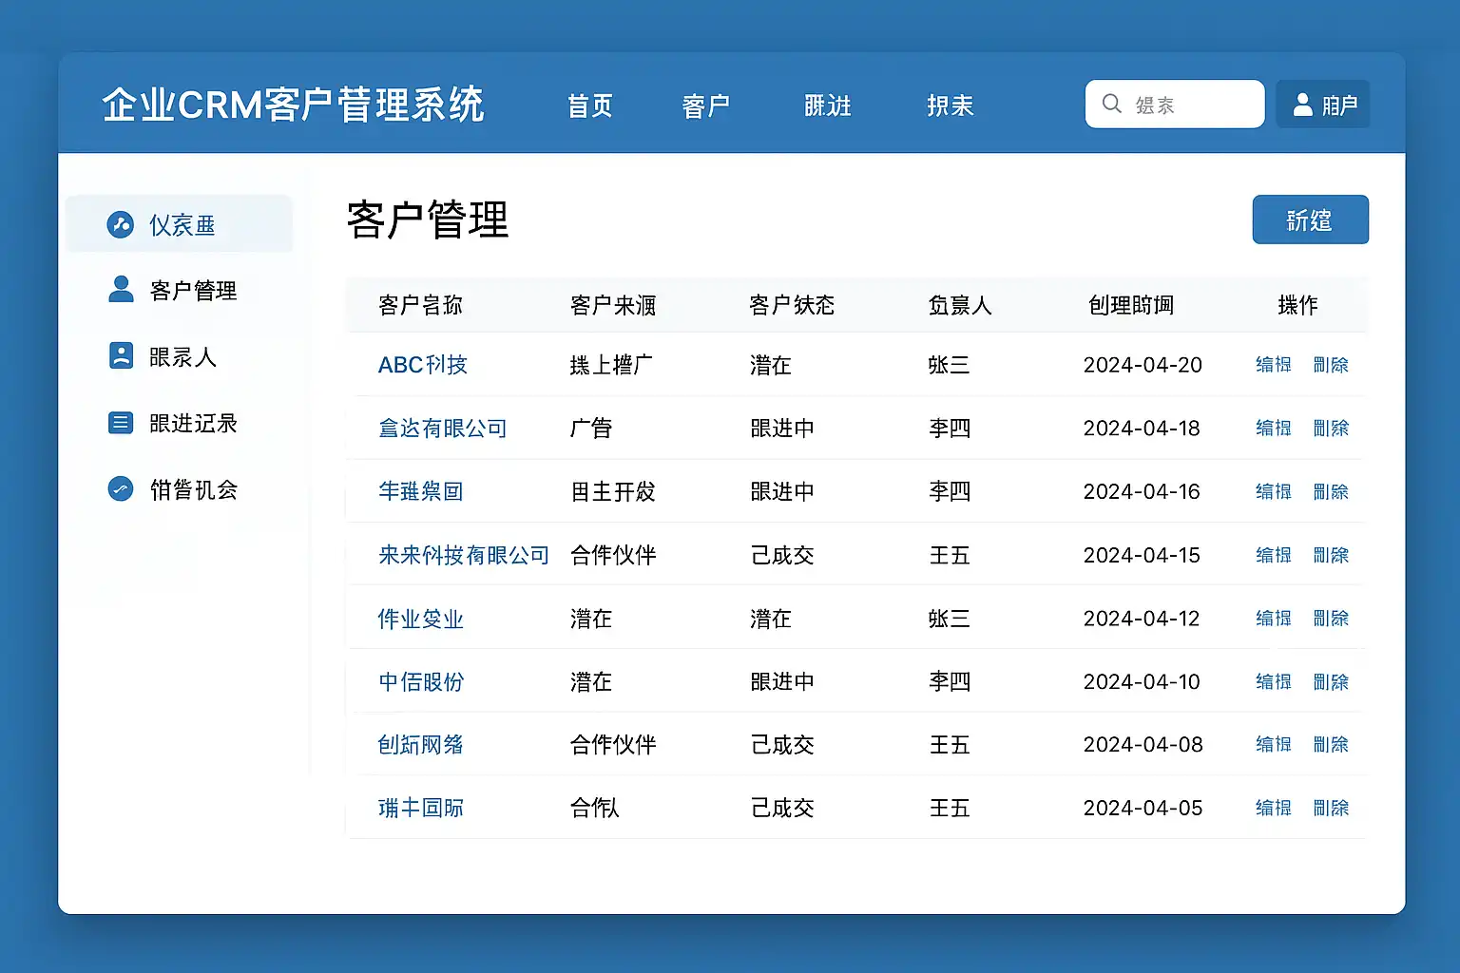Open the ABC科技 customer link
This screenshot has width=1460, height=973.
point(422,365)
